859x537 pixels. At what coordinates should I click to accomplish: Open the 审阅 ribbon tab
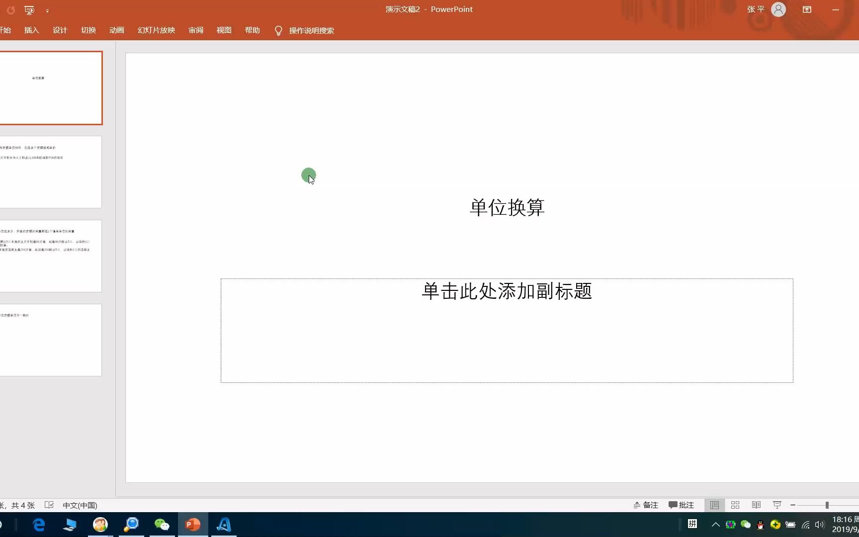tap(196, 30)
